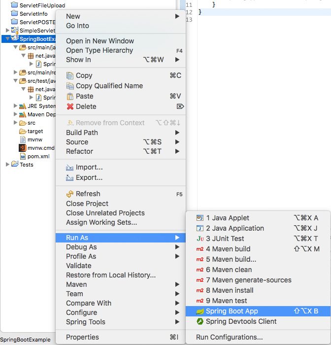Screen dimensions: 331x345
Task: Open the Maven submenu
Action: 121,284
